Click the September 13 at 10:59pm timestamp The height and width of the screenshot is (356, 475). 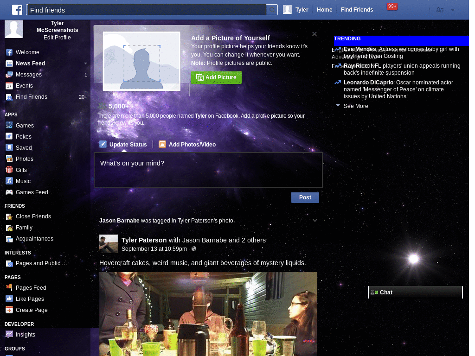pyautogui.click(x=154, y=249)
